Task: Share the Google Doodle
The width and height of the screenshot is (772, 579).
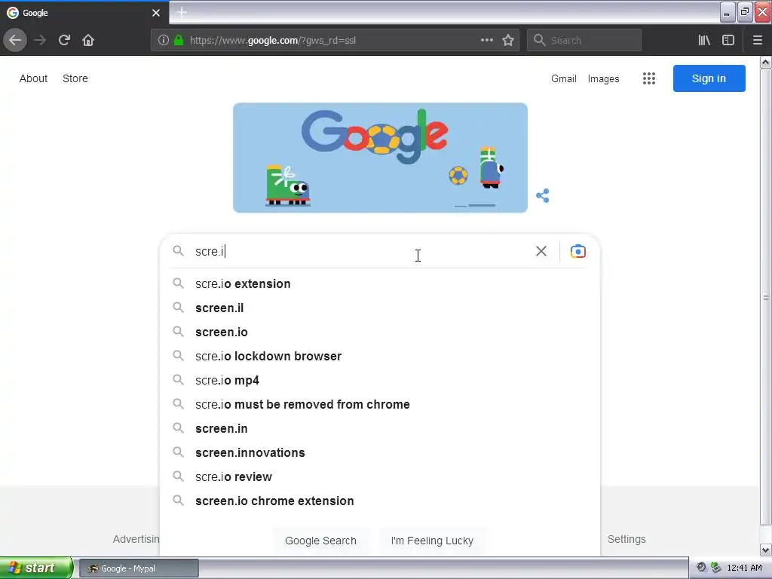Action: pyautogui.click(x=543, y=195)
